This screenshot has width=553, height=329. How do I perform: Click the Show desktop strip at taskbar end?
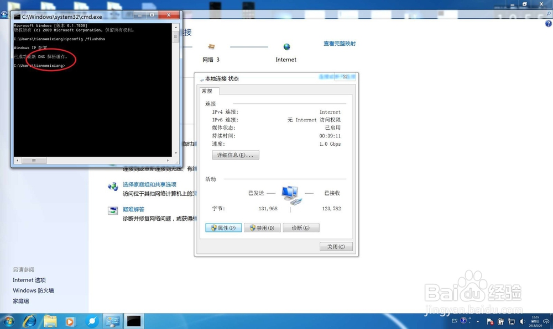pos(550,321)
